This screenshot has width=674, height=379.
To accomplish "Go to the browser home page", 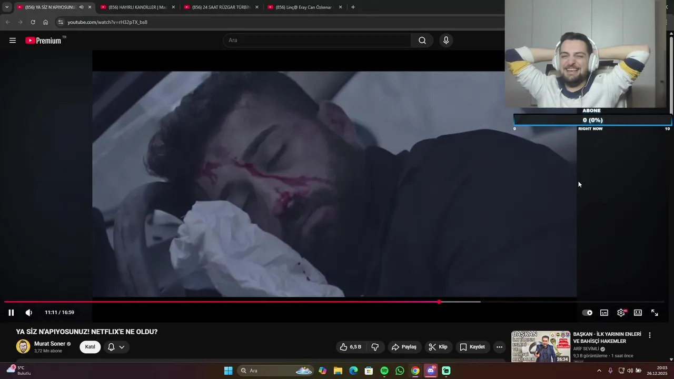I will pos(45,22).
